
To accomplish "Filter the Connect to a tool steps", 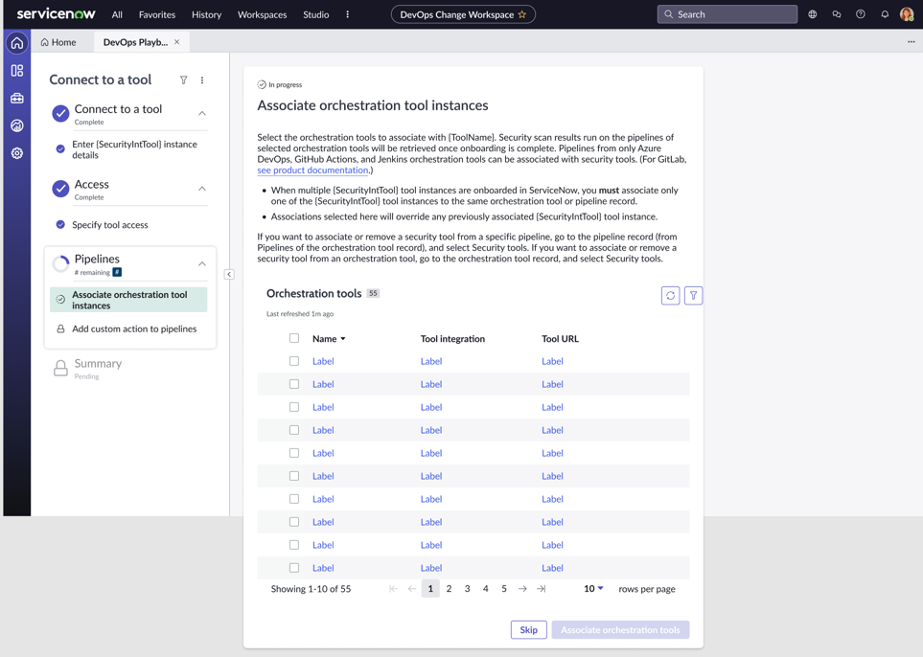I will tap(184, 80).
